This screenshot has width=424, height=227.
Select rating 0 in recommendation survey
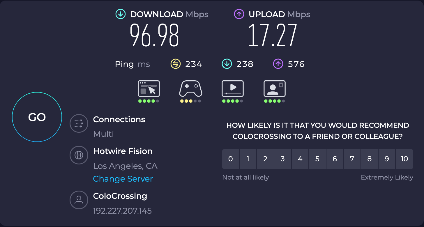(x=231, y=159)
